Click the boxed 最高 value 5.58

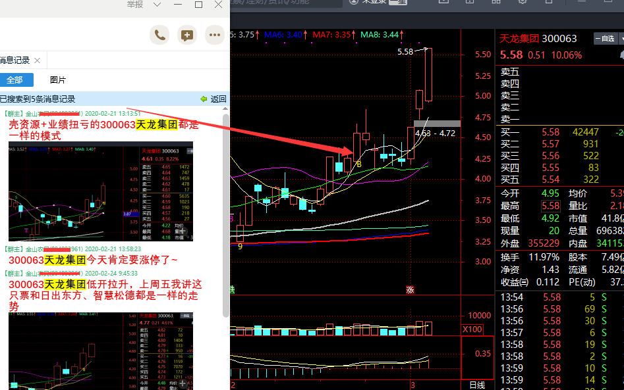(x=551, y=206)
